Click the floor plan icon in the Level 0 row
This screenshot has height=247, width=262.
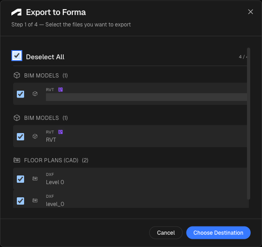pos(35,179)
